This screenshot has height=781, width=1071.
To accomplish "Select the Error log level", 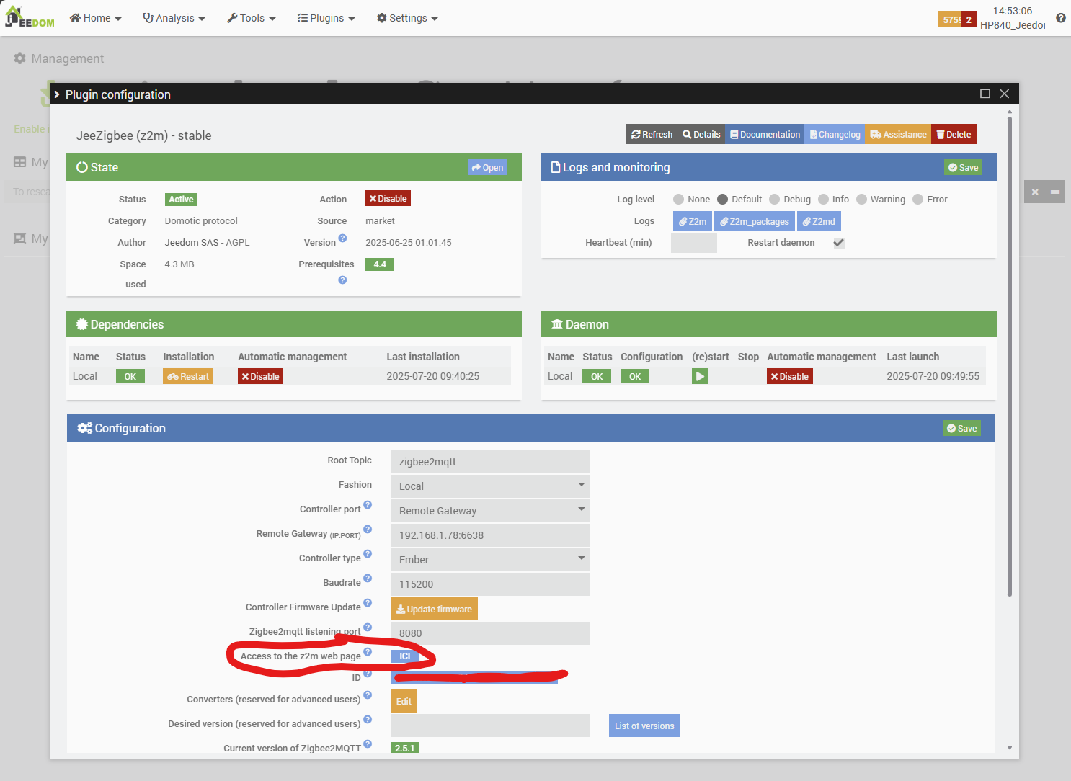I will (x=917, y=200).
